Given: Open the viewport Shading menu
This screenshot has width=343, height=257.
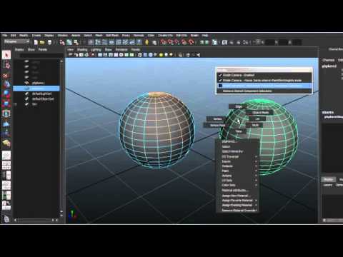Looking at the screenshot, I should click(x=82, y=49).
